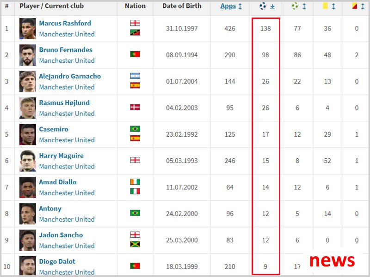This screenshot has height=277, width=370.
Task: Click Portugal flag in Diogo Dalot row
Action: 135,266
